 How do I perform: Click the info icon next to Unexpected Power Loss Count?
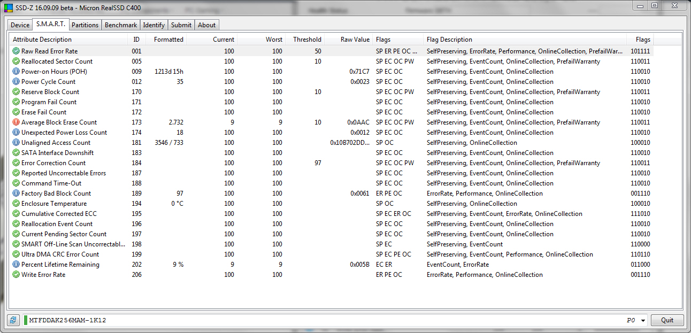pos(16,133)
